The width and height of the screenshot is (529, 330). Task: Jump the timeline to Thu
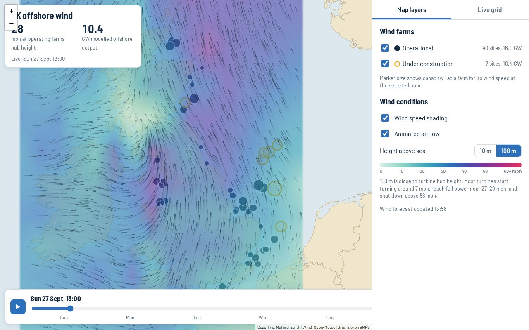click(329, 318)
